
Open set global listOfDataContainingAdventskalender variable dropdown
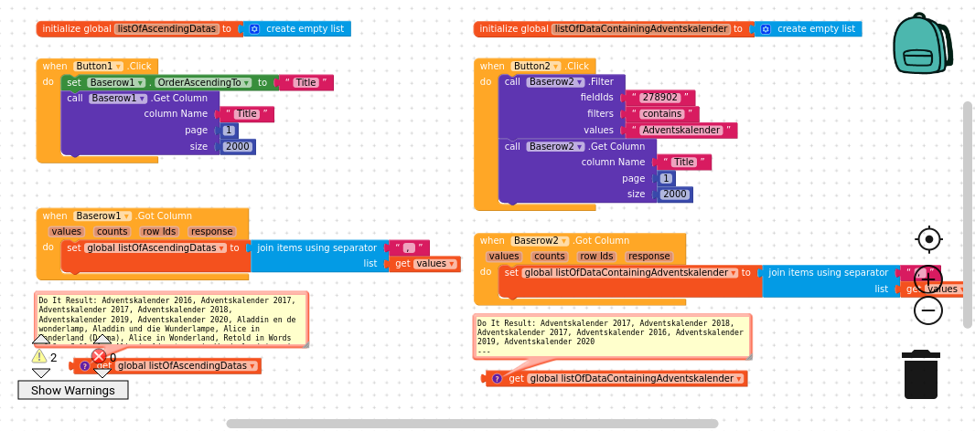(628, 273)
